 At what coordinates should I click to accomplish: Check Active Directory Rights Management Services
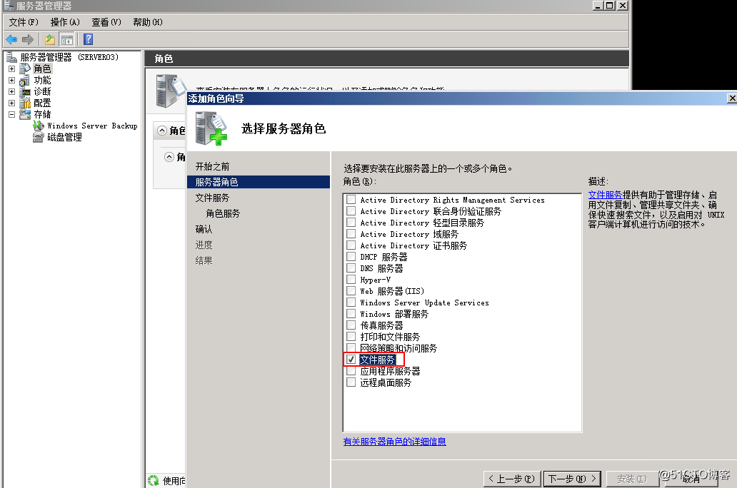(x=351, y=200)
